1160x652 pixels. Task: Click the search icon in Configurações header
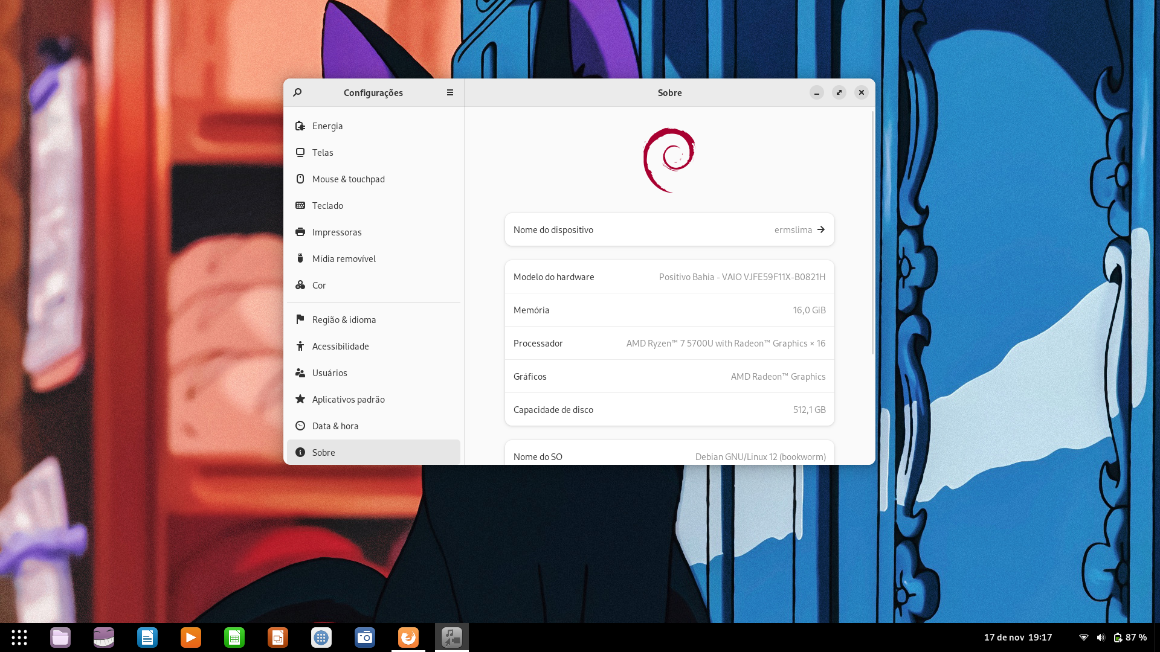coord(297,92)
